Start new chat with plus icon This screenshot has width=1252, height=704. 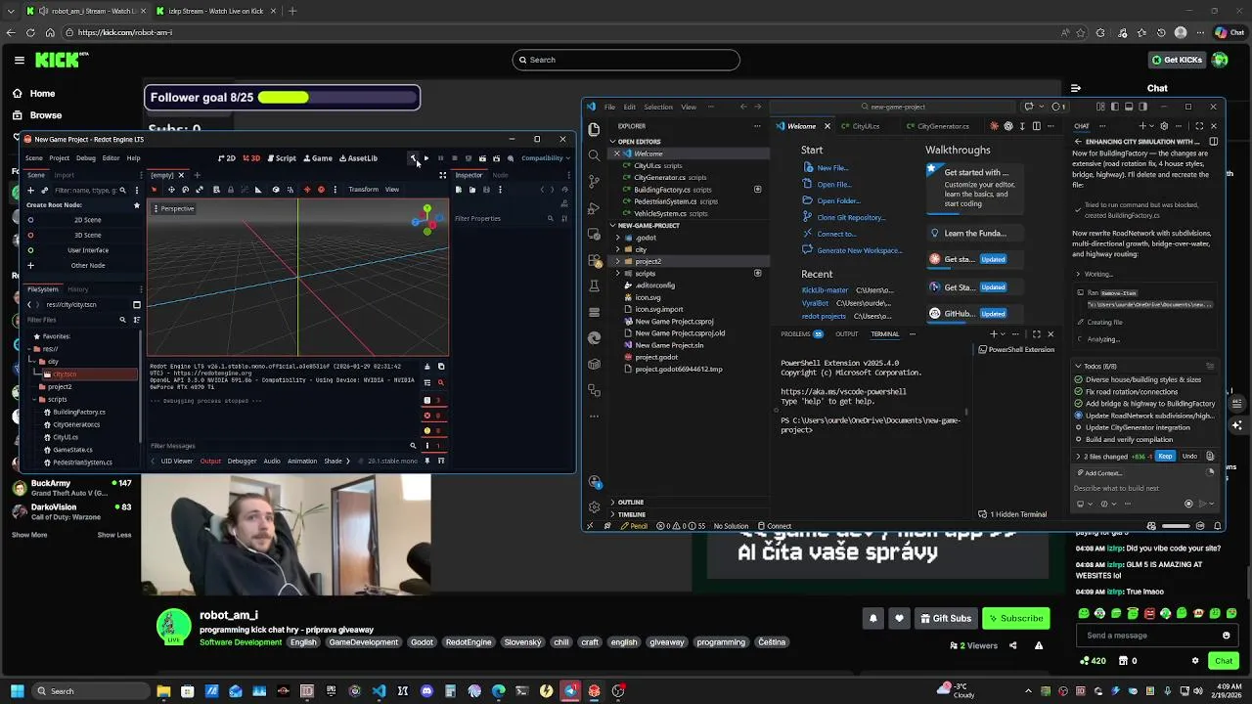tap(1143, 126)
